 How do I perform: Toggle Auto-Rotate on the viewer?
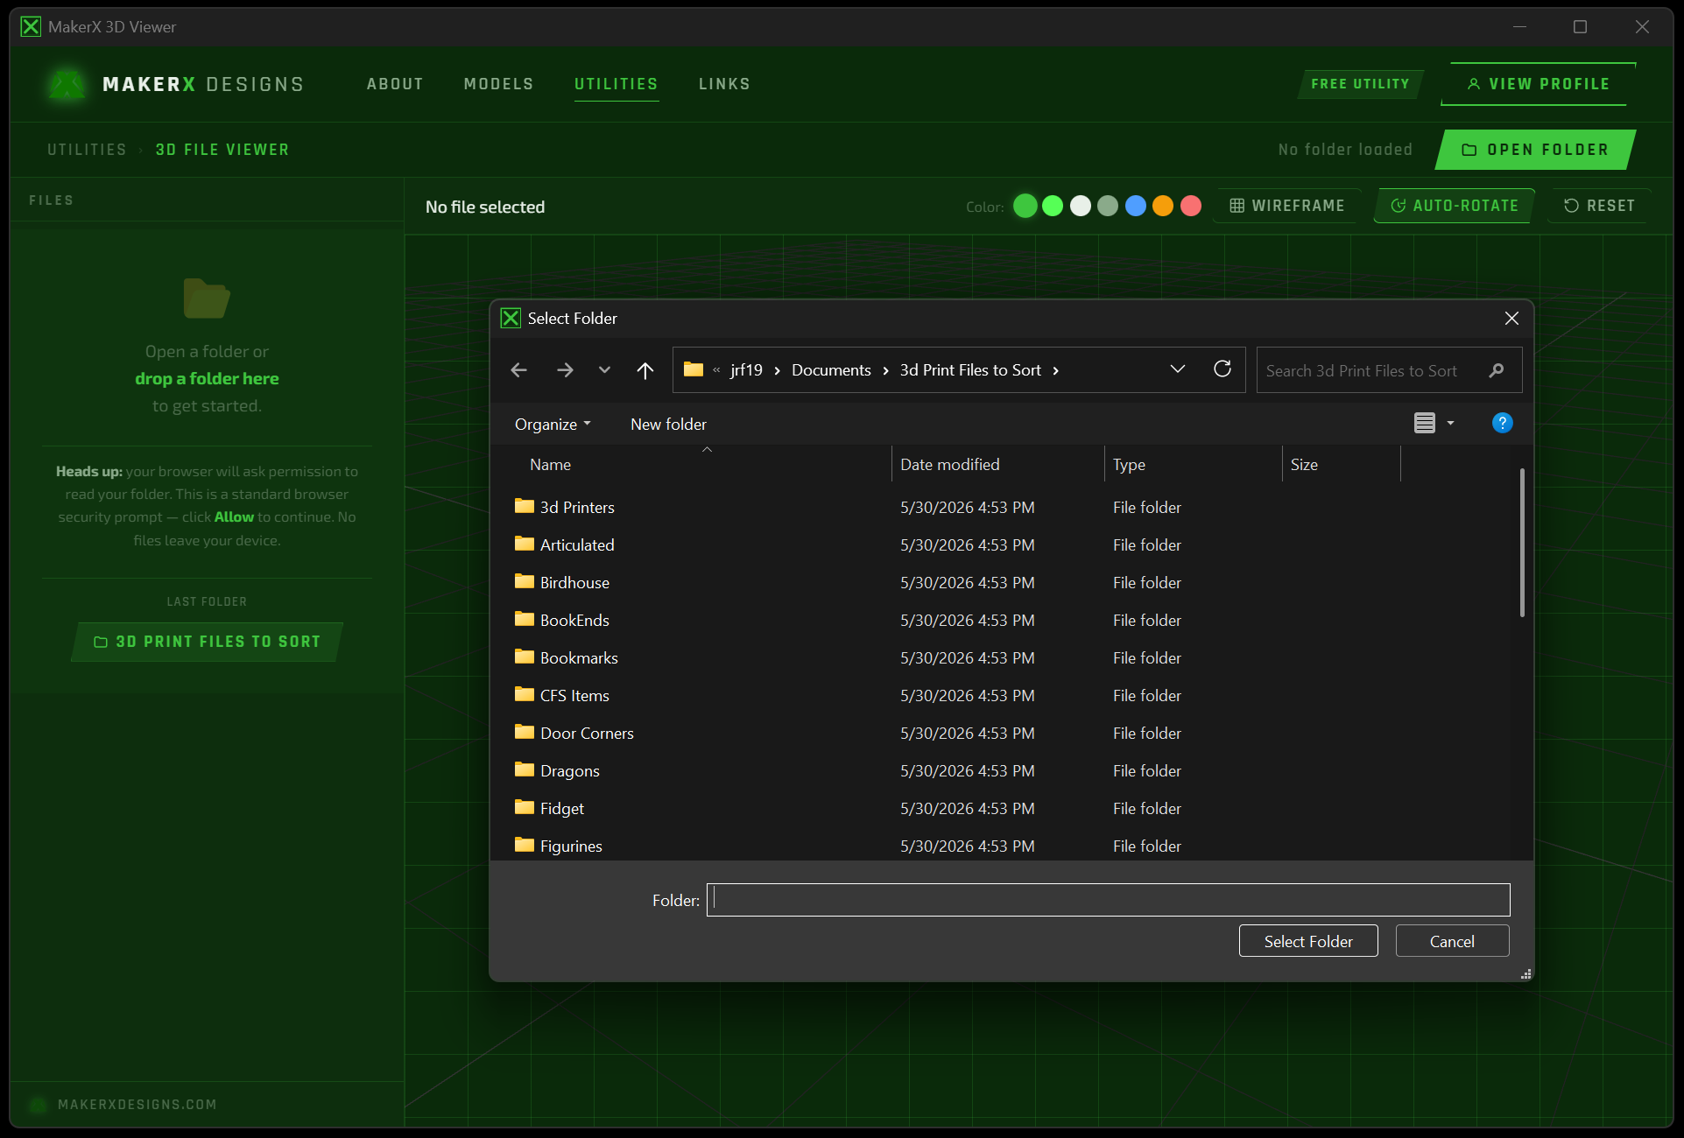coord(1455,206)
